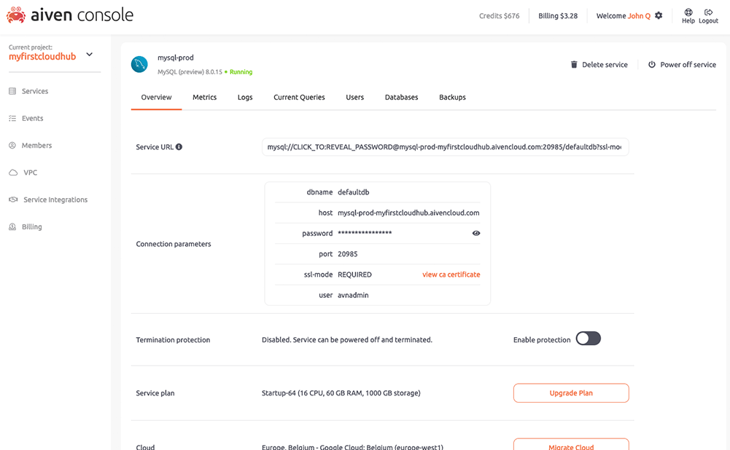
Task: Click the Credits $676 text
Action: 499,16
